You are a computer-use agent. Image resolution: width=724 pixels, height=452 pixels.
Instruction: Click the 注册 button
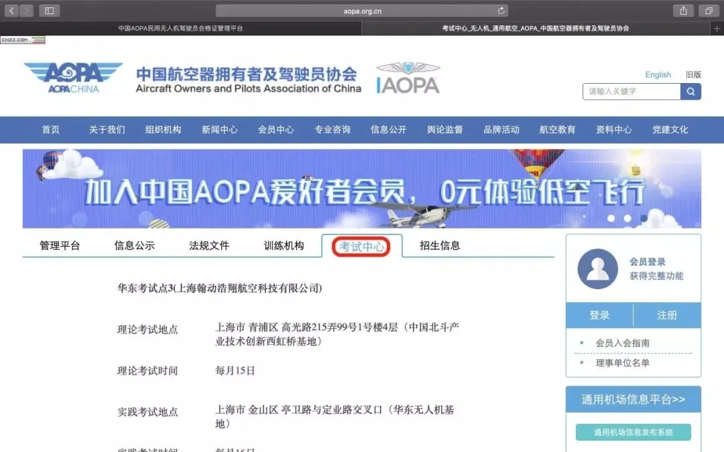667,315
